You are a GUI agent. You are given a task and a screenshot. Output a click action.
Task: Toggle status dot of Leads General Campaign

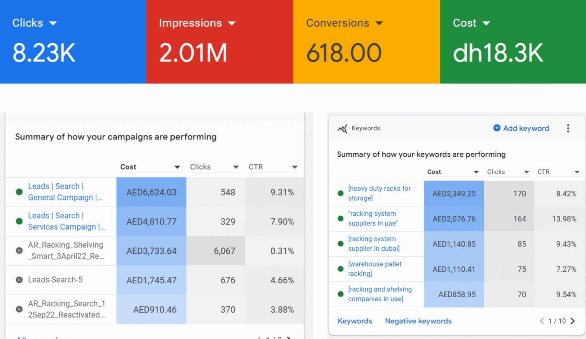pos(19,192)
